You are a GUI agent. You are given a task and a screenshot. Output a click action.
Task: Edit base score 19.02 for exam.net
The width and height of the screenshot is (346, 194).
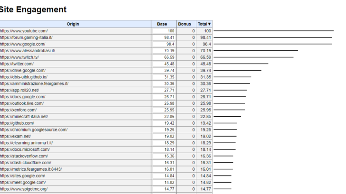[x=163, y=136]
